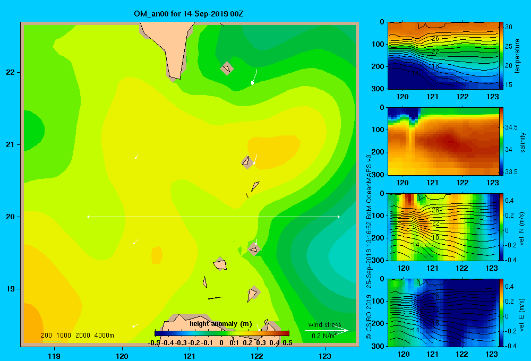531x361 pixels.
Task: Click the '0.5' value on height anomaly scale
Action: click(x=287, y=343)
